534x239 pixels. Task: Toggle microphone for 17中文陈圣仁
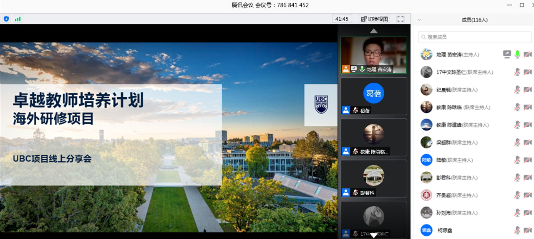point(517,72)
